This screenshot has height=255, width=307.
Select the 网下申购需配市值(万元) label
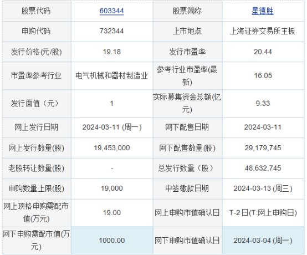click(x=36, y=240)
